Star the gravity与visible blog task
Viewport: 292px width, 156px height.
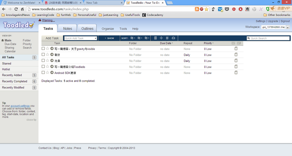48,49
